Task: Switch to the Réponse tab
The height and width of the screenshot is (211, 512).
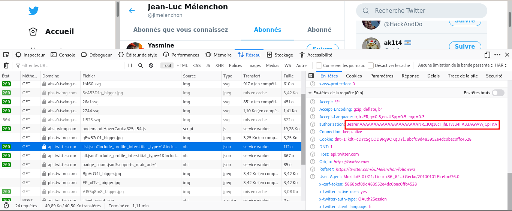Action: 410,76
